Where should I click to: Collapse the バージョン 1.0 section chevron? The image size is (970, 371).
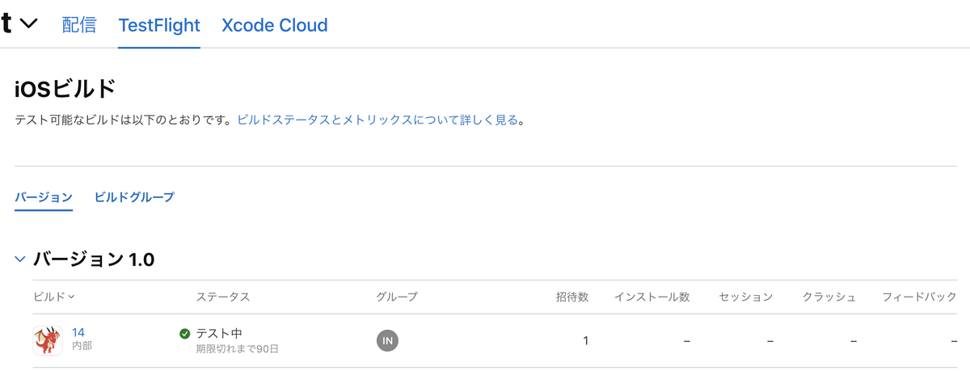click(x=20, y=259)
